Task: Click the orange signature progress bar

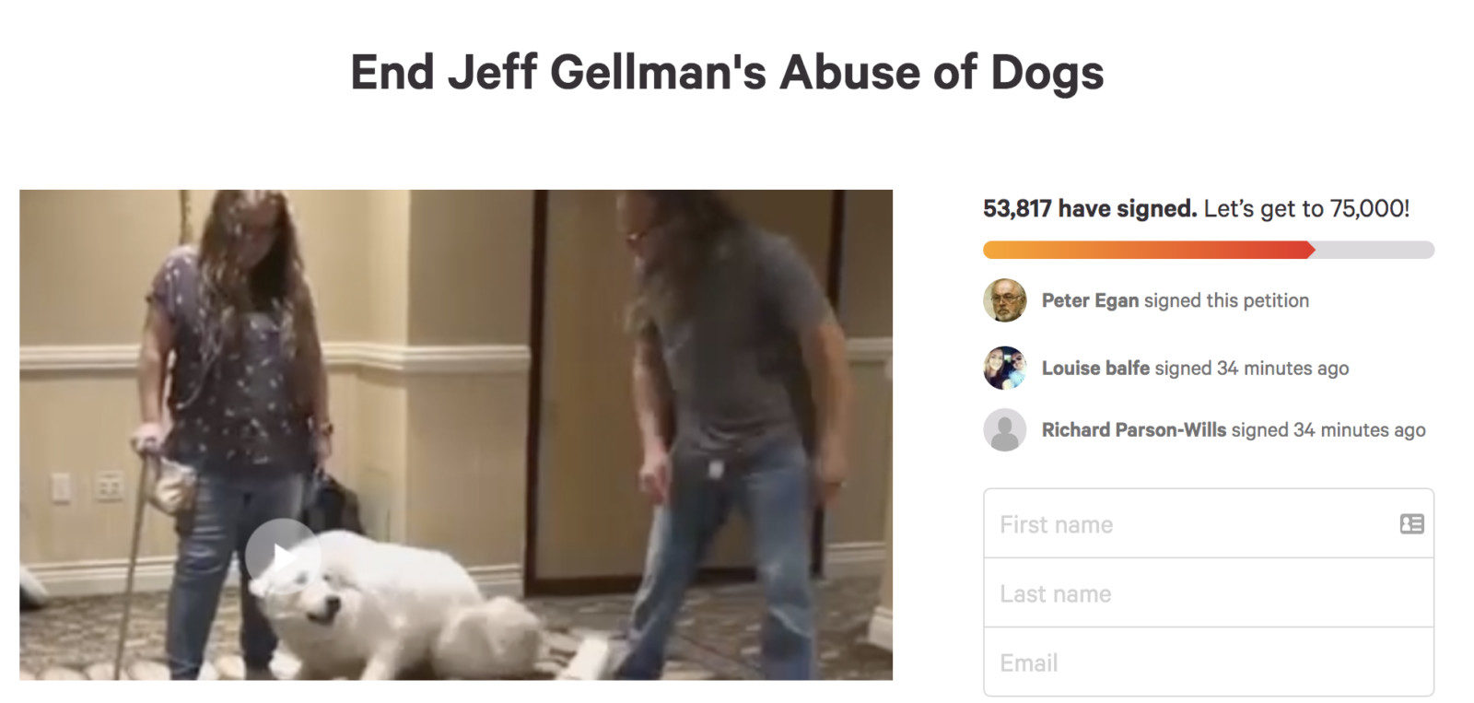Action: click(1149, 250)
